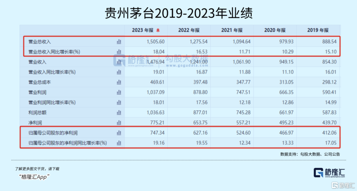The height and width of the screenshot is (191, 357).
Task: Click the 营业收入 row label
Action: point(37,62)
